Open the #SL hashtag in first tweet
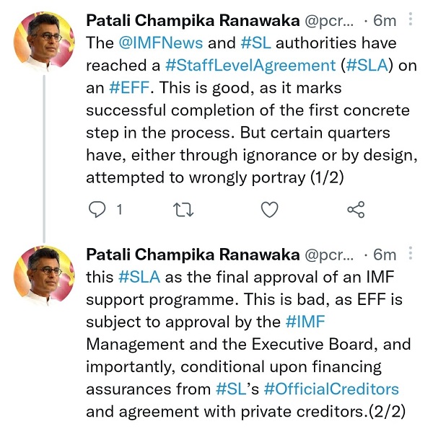Screen dimensions: 433x429 pyautogui.click(x=255, y=43)
